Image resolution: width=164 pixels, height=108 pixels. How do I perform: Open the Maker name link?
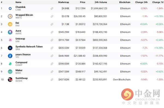[19, 70]
